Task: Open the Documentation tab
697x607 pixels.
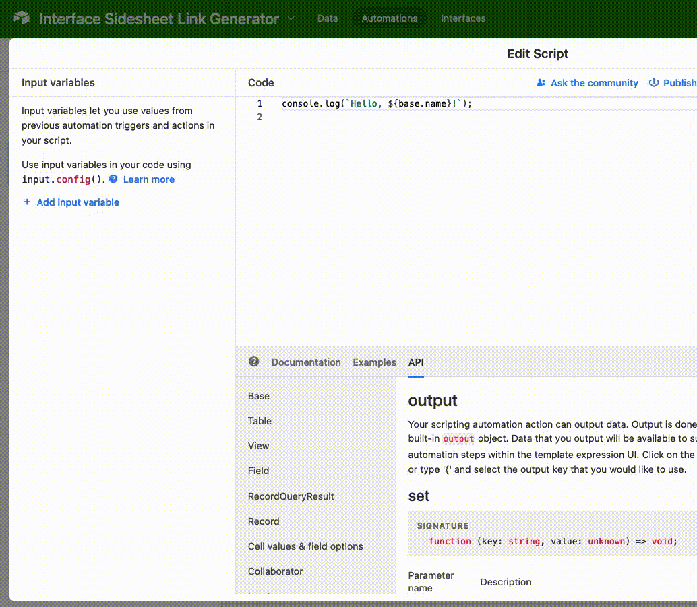Action: point(306,362)
